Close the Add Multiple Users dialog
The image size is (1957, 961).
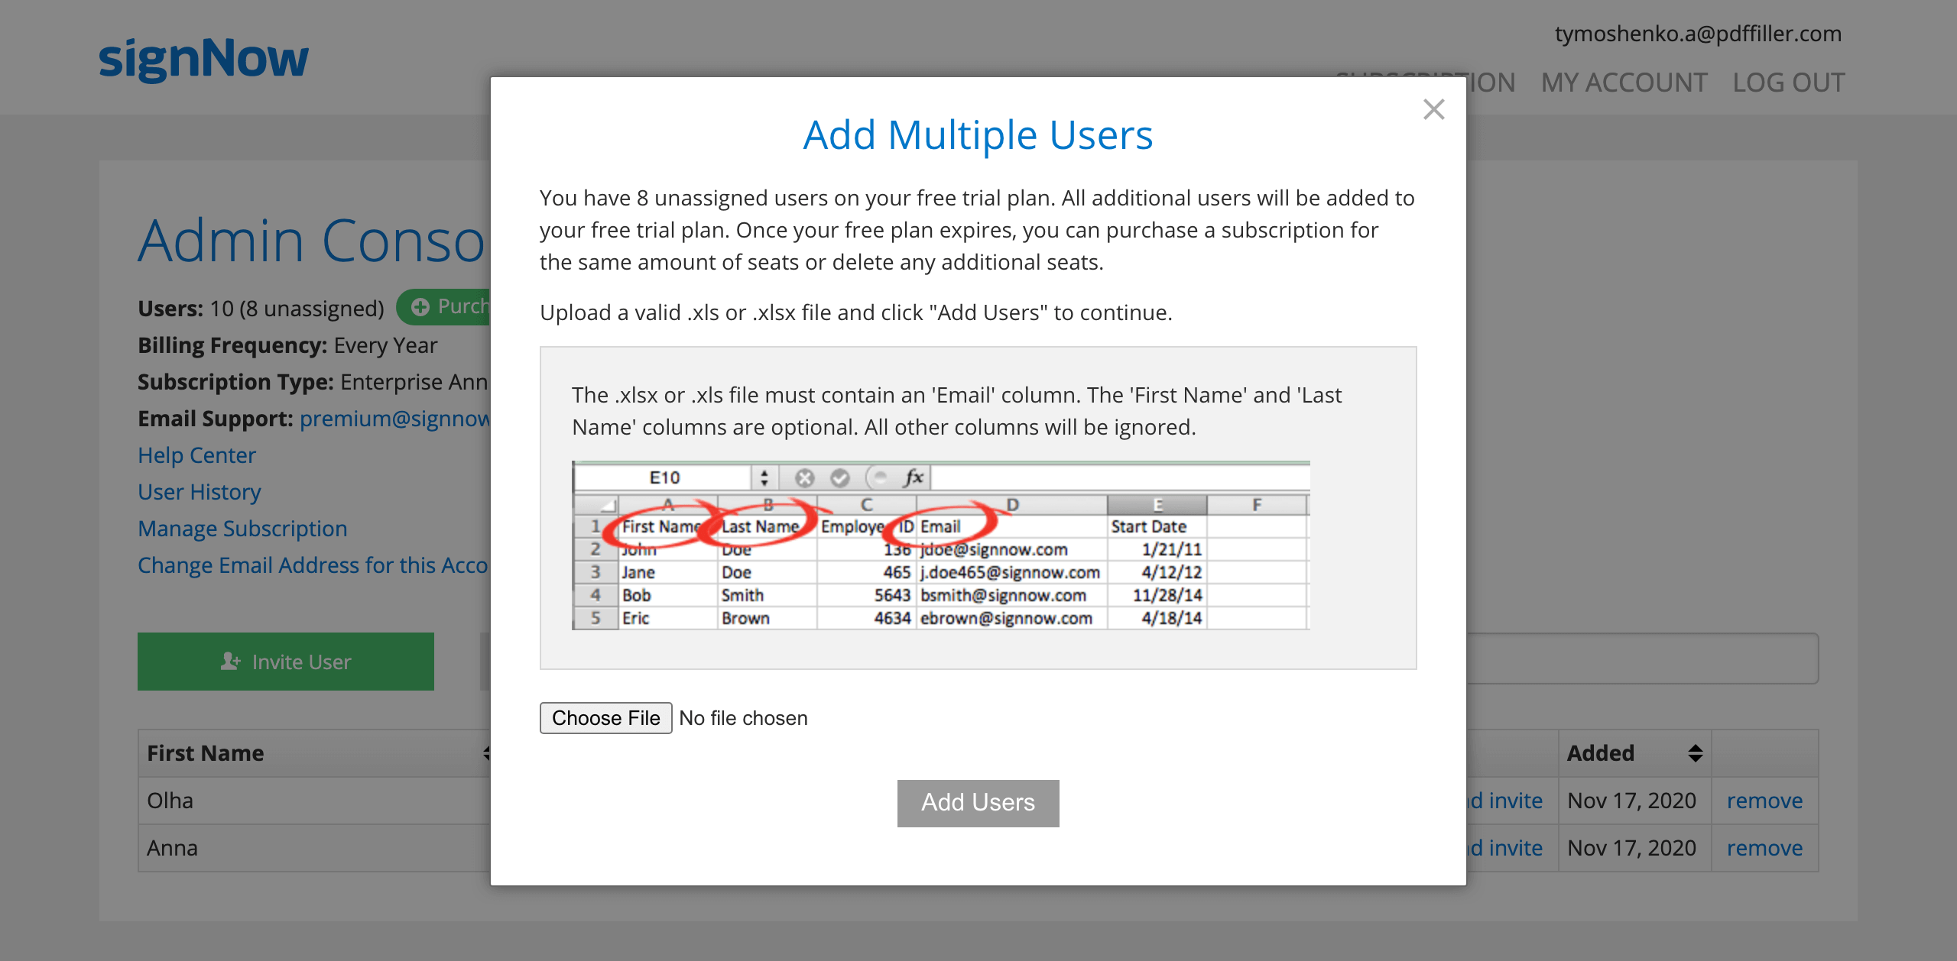1435,109
